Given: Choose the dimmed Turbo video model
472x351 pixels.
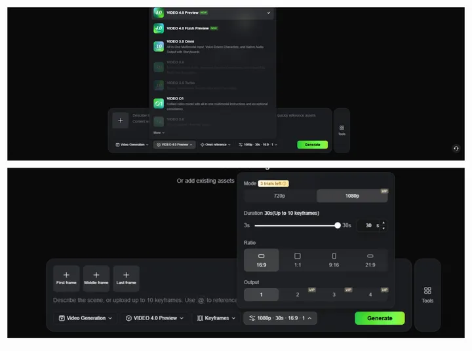Looking at the screenshot, I should coord(212,85).
